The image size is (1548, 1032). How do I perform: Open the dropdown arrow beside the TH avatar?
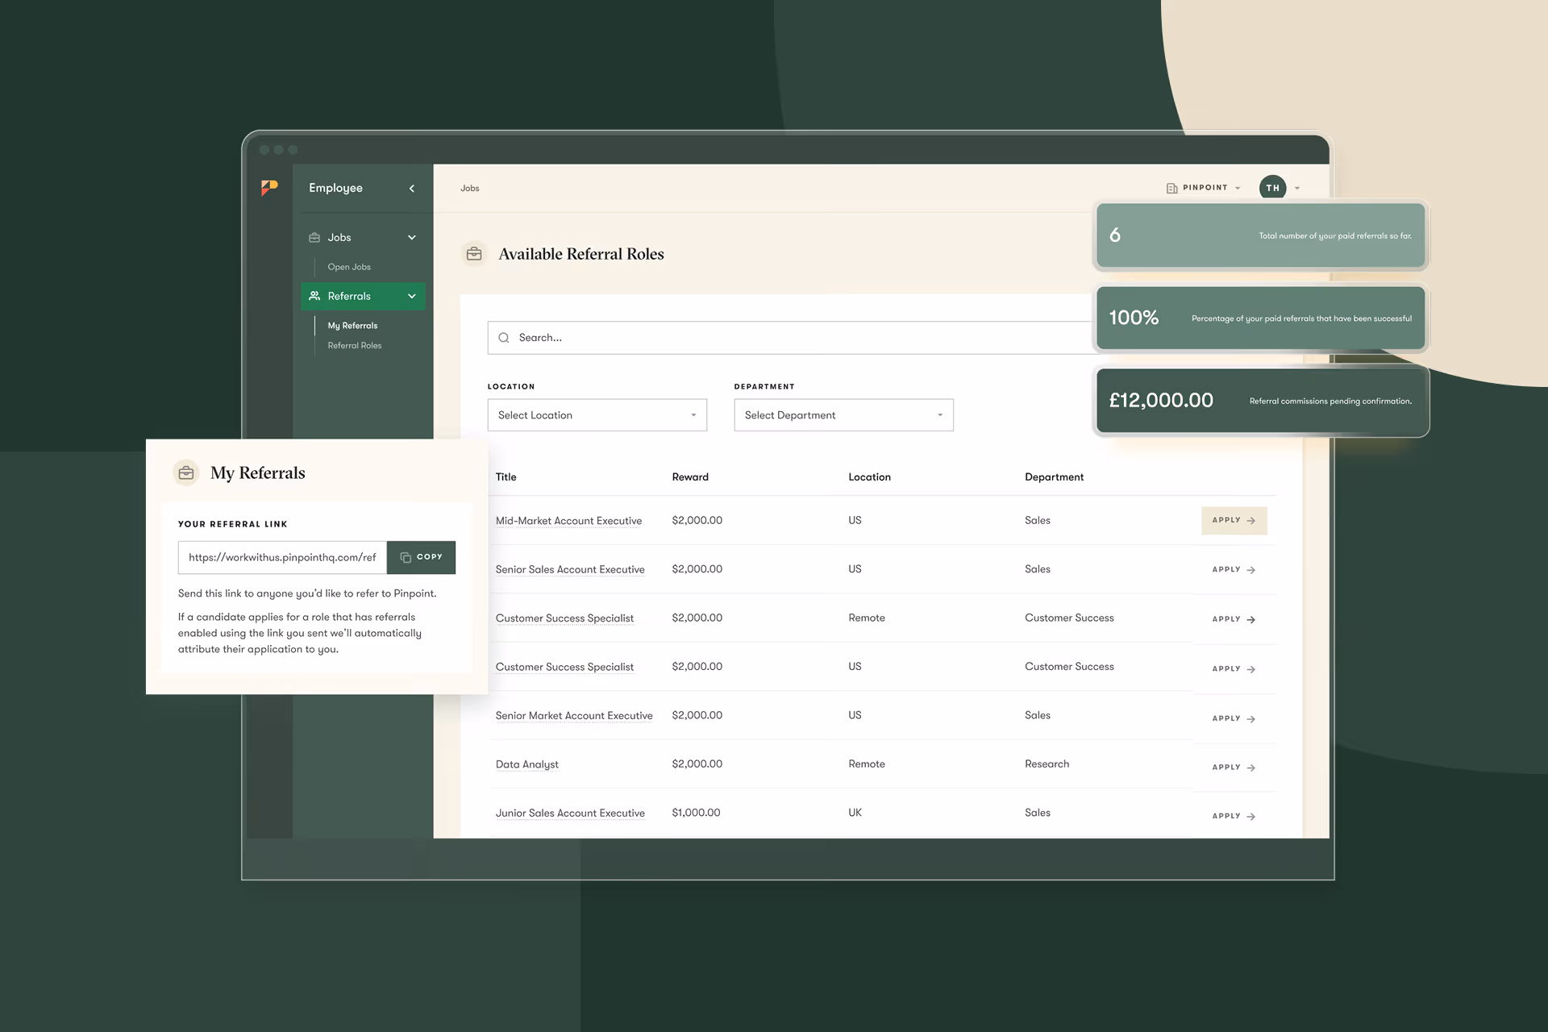tap(1297, 188)
